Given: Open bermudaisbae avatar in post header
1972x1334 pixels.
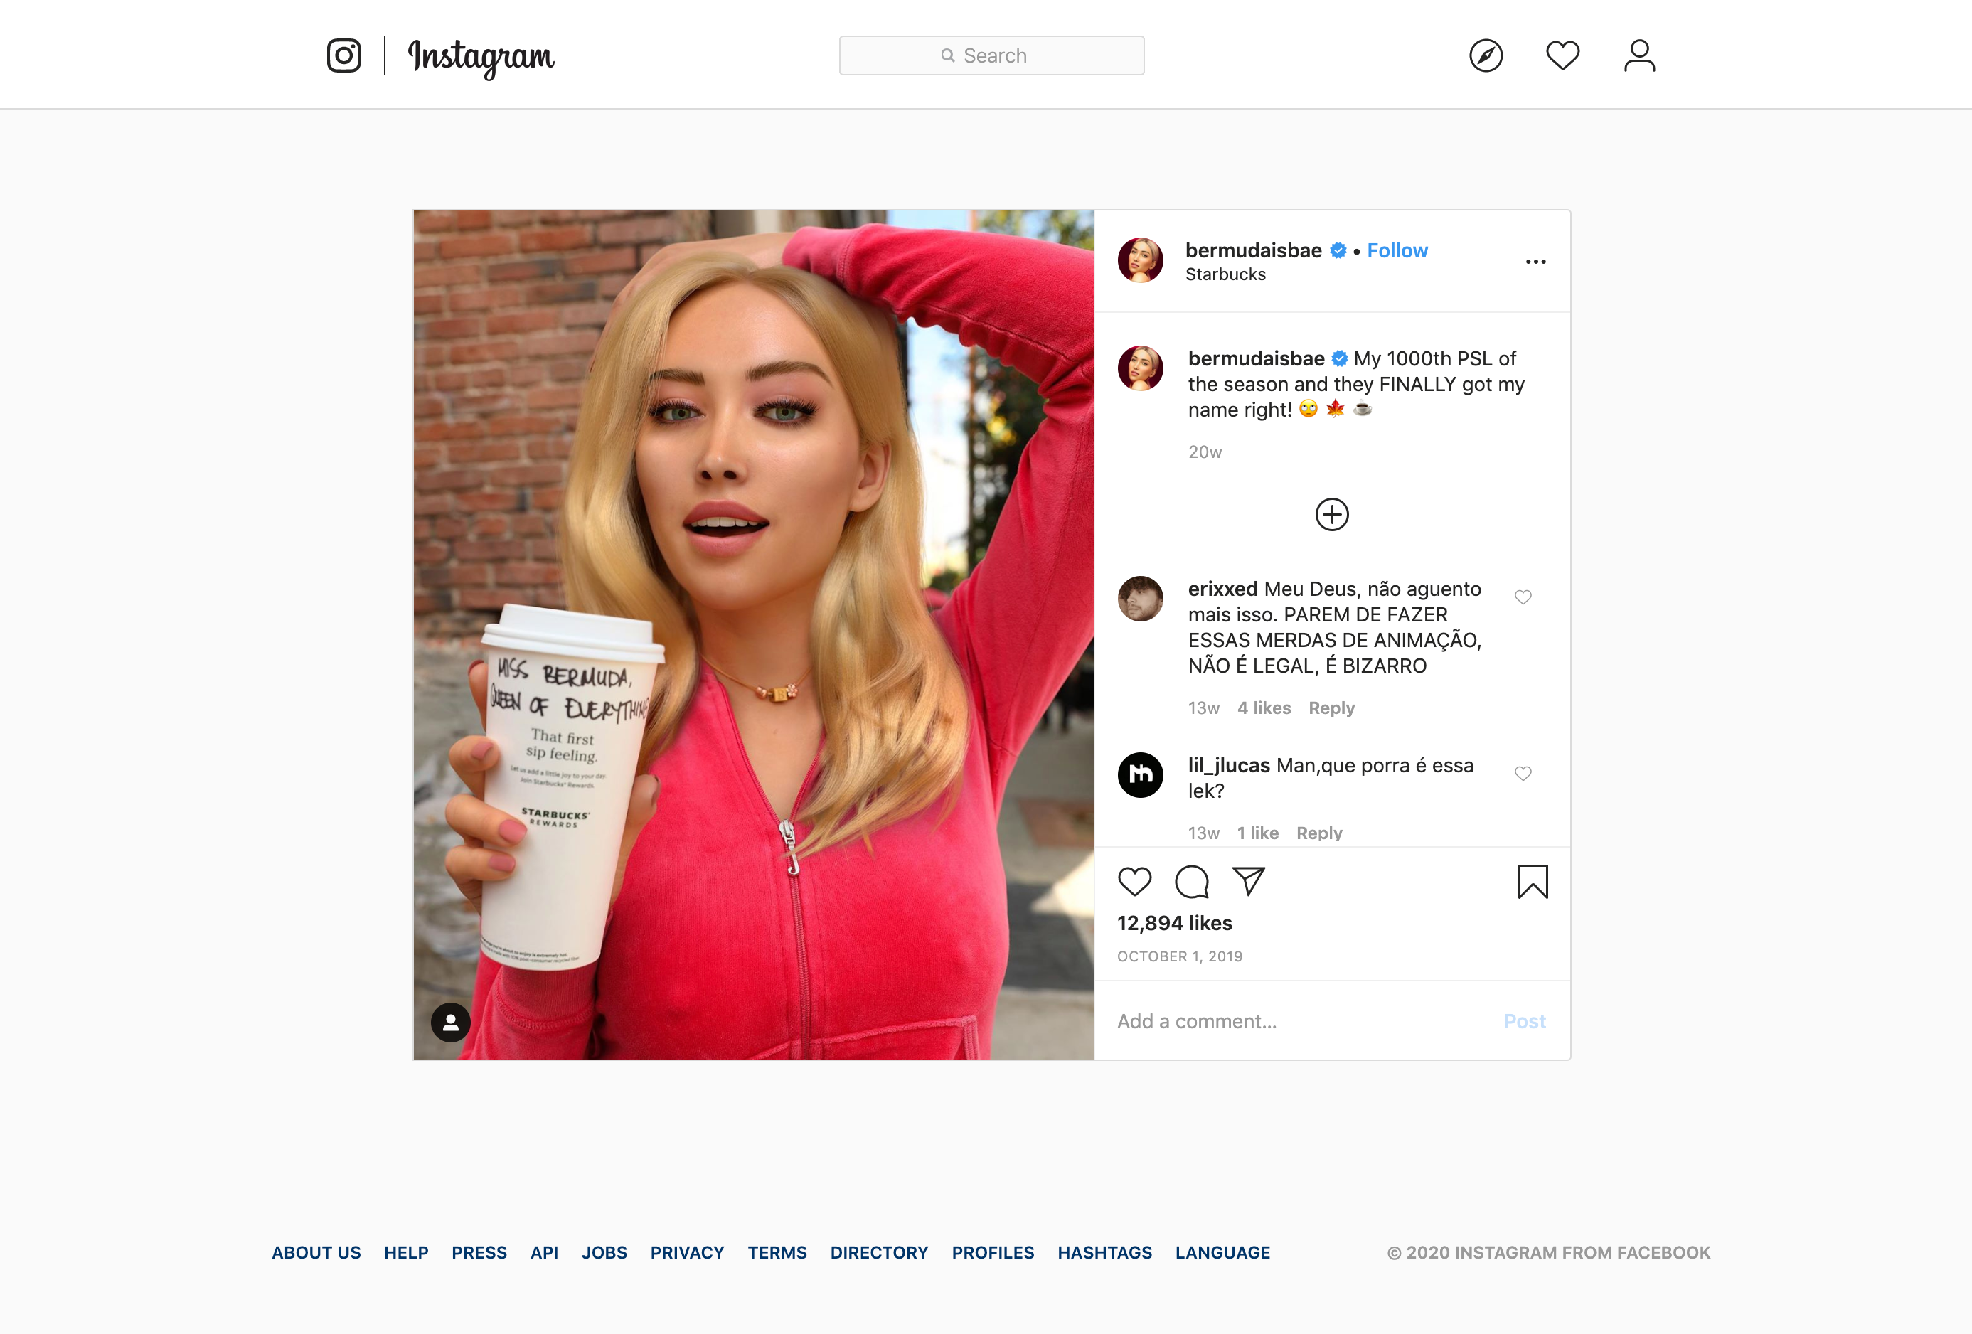Looking at the screenshot, I should click(1141, 260).
